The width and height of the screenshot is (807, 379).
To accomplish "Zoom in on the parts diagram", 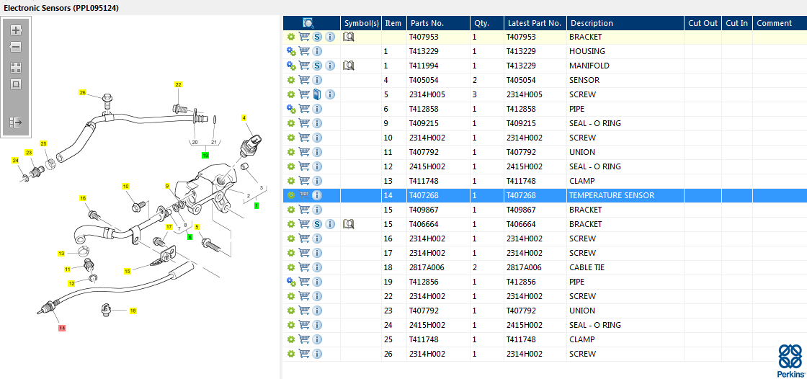I will (x=16, y=30).
